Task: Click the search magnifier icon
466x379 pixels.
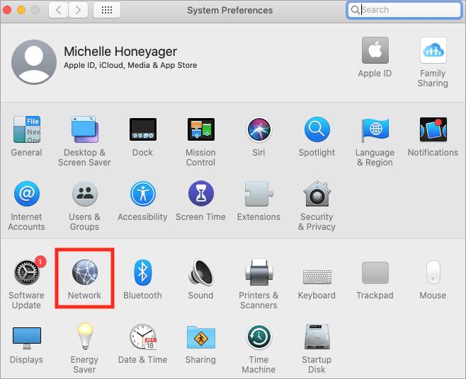Action: 355,10
